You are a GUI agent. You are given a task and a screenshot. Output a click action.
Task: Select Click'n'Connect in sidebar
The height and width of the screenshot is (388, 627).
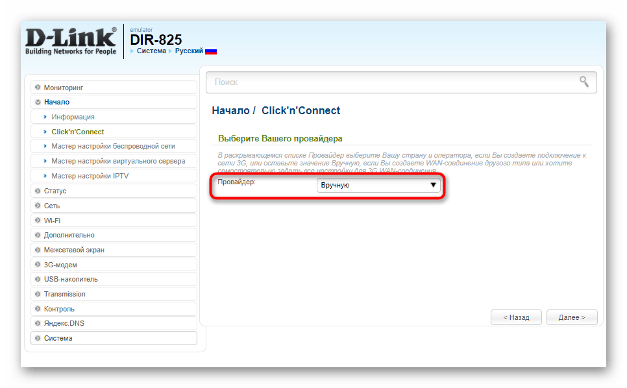pyautogui.click(x=77, y=132)
